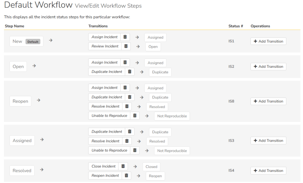Click Assigned destination in the Open row

(155, 63)
